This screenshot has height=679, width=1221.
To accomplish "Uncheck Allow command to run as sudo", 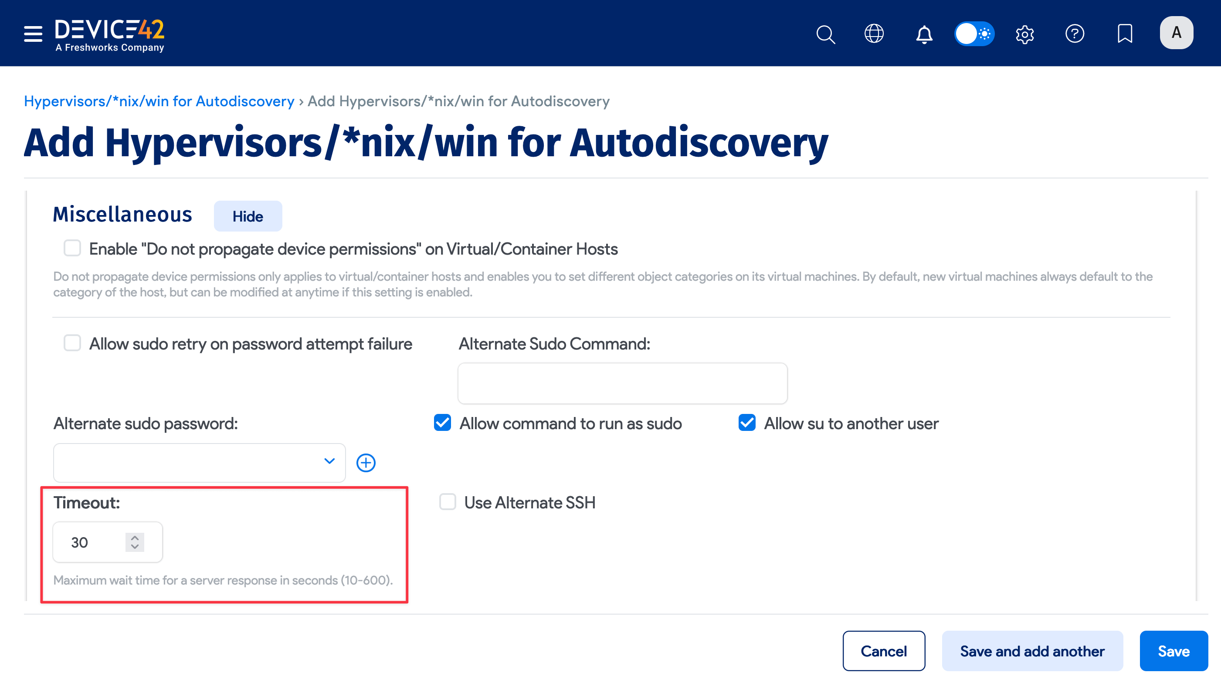I will tap(442, 422).
